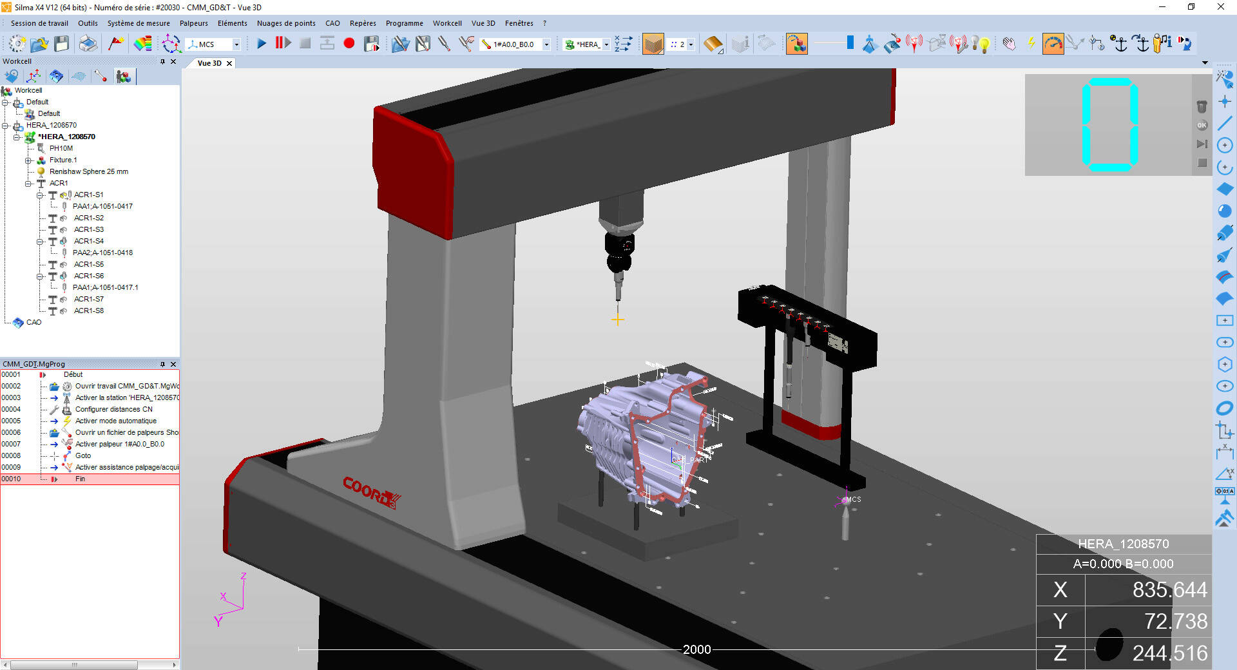
Task: Select program line 00008 Goto
Action: (83, 455)
